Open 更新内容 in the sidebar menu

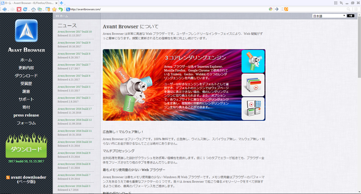click(26, 68)
